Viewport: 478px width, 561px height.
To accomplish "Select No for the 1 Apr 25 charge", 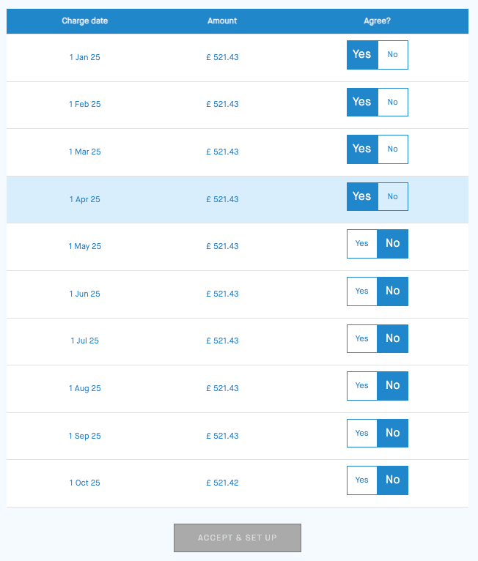I will click(x=393, y=197).
